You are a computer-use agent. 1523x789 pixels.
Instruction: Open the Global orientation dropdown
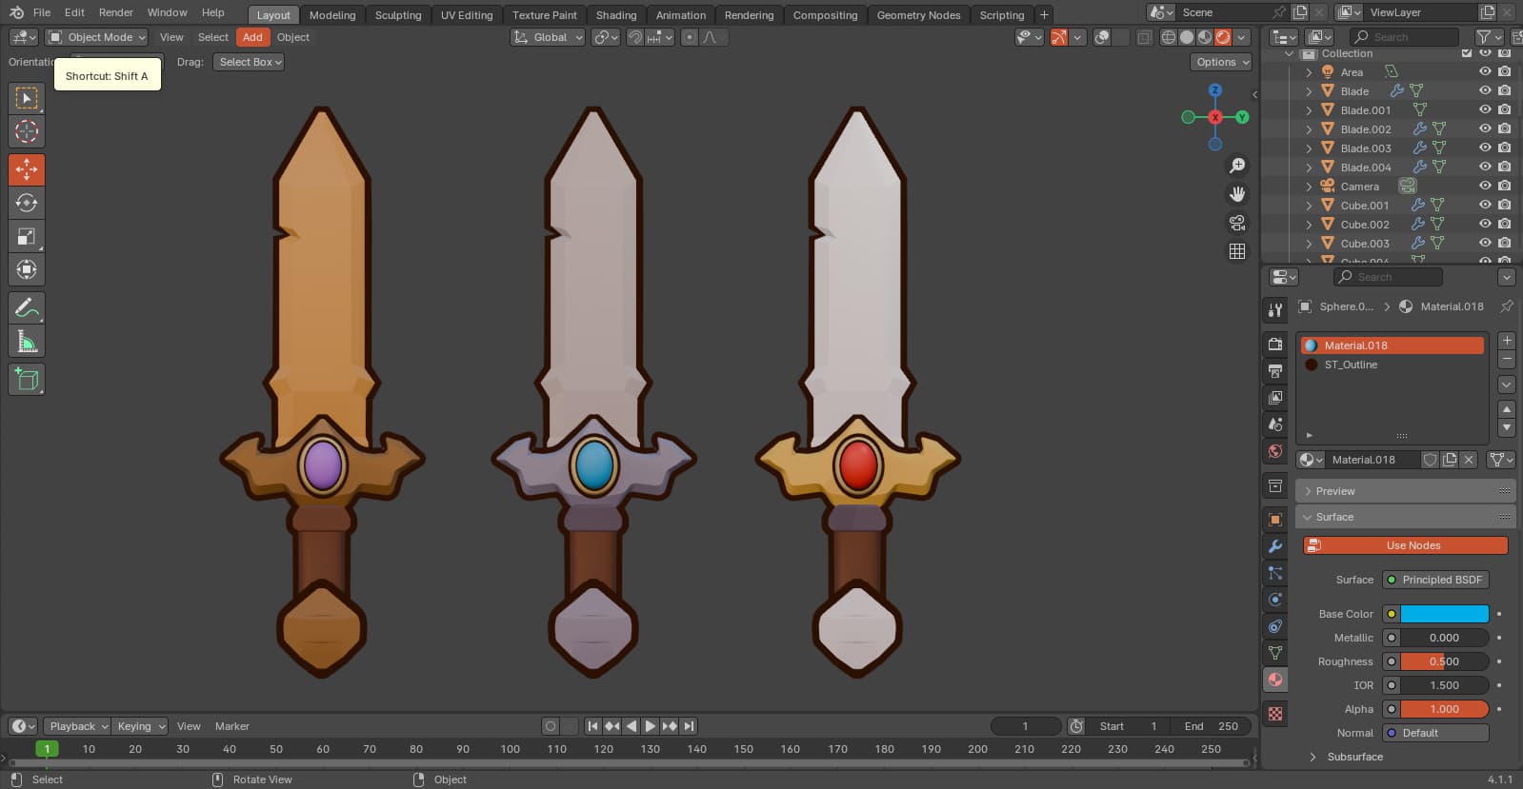tap(548, 37)
